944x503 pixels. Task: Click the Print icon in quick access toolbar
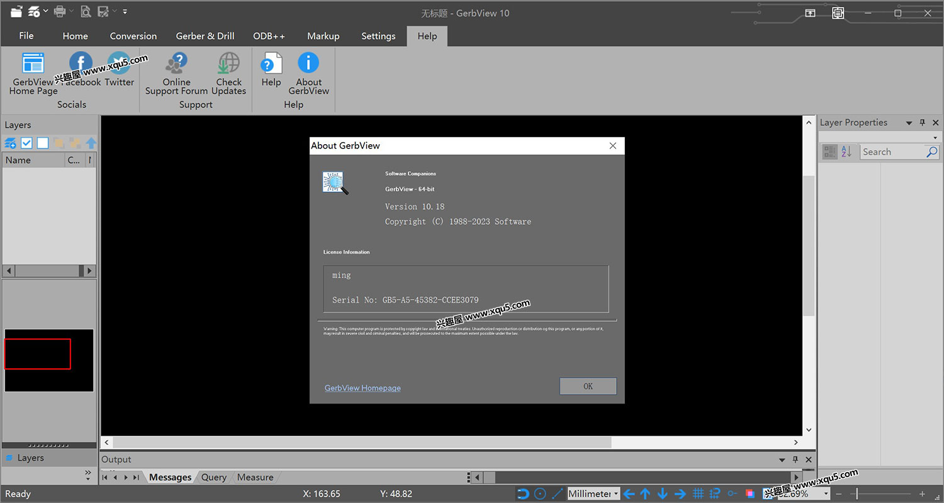tap(60, 11)
